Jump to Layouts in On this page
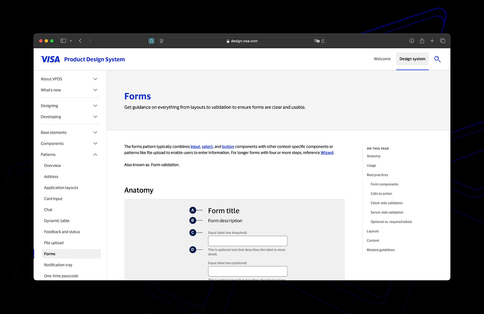 tap(373, 231)
